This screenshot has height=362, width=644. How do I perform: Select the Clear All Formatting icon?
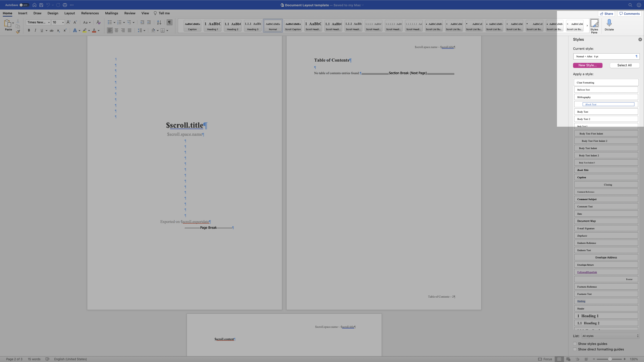pos(98,22)
